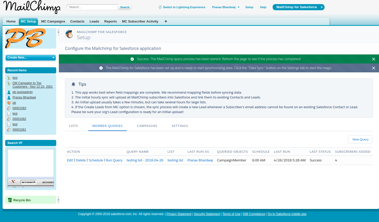This screenshot has height=222, width=379.
Task: Click the person icon beside pb guestadmin
Action: [9, 92]
